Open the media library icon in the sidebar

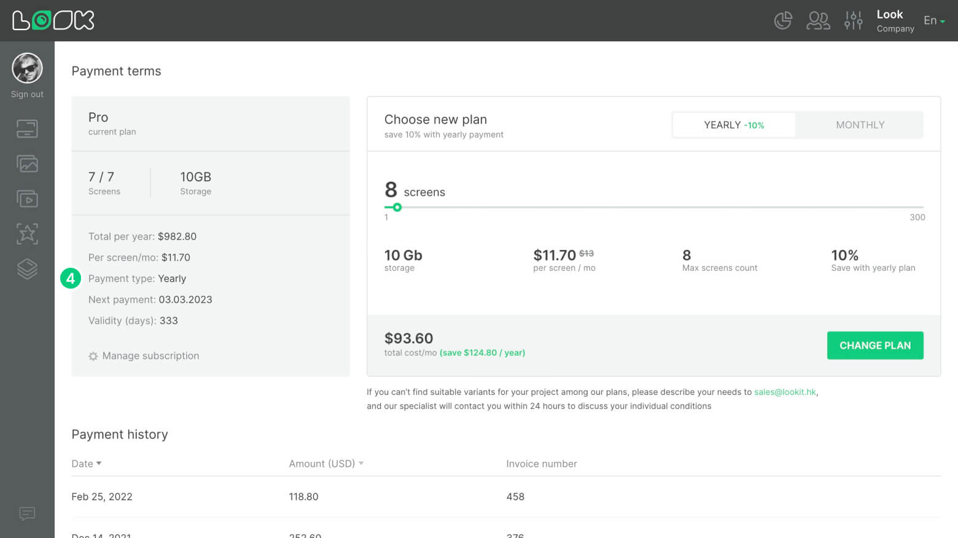click(x=27, y=163)
